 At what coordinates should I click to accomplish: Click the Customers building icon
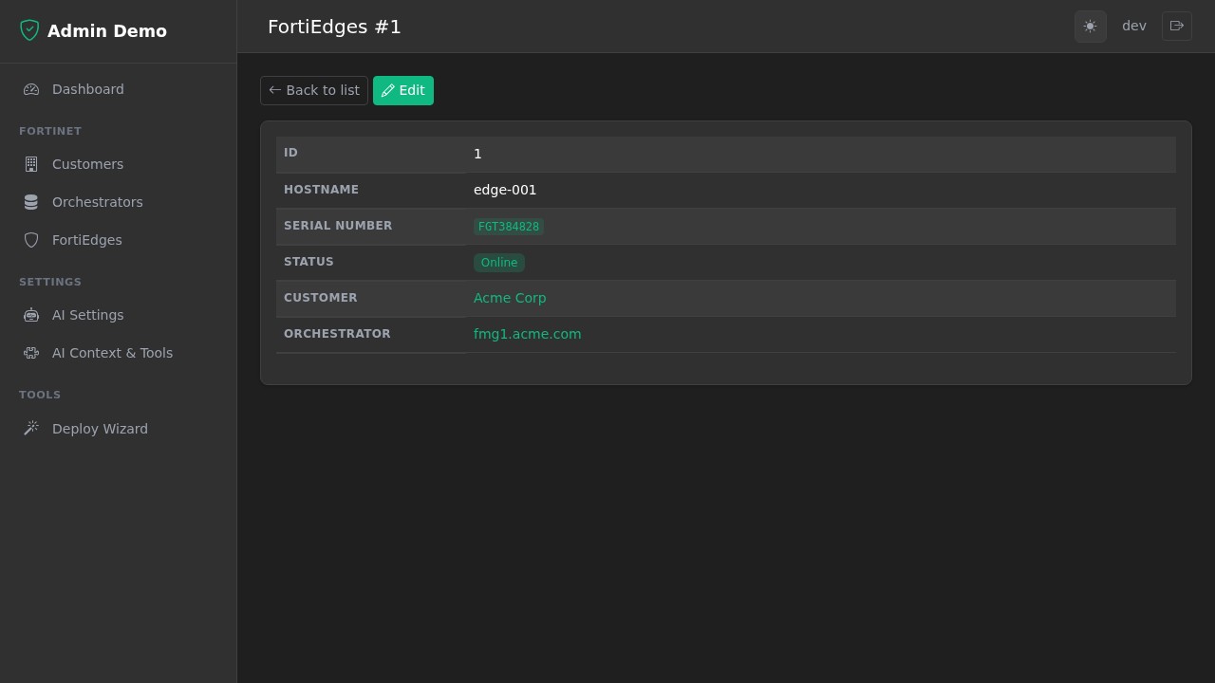click(31, 164)
